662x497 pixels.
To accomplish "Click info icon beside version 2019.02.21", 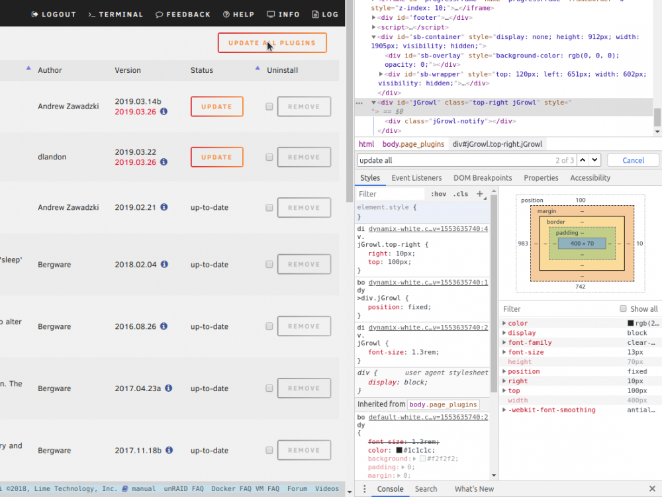I will point(164,207).
